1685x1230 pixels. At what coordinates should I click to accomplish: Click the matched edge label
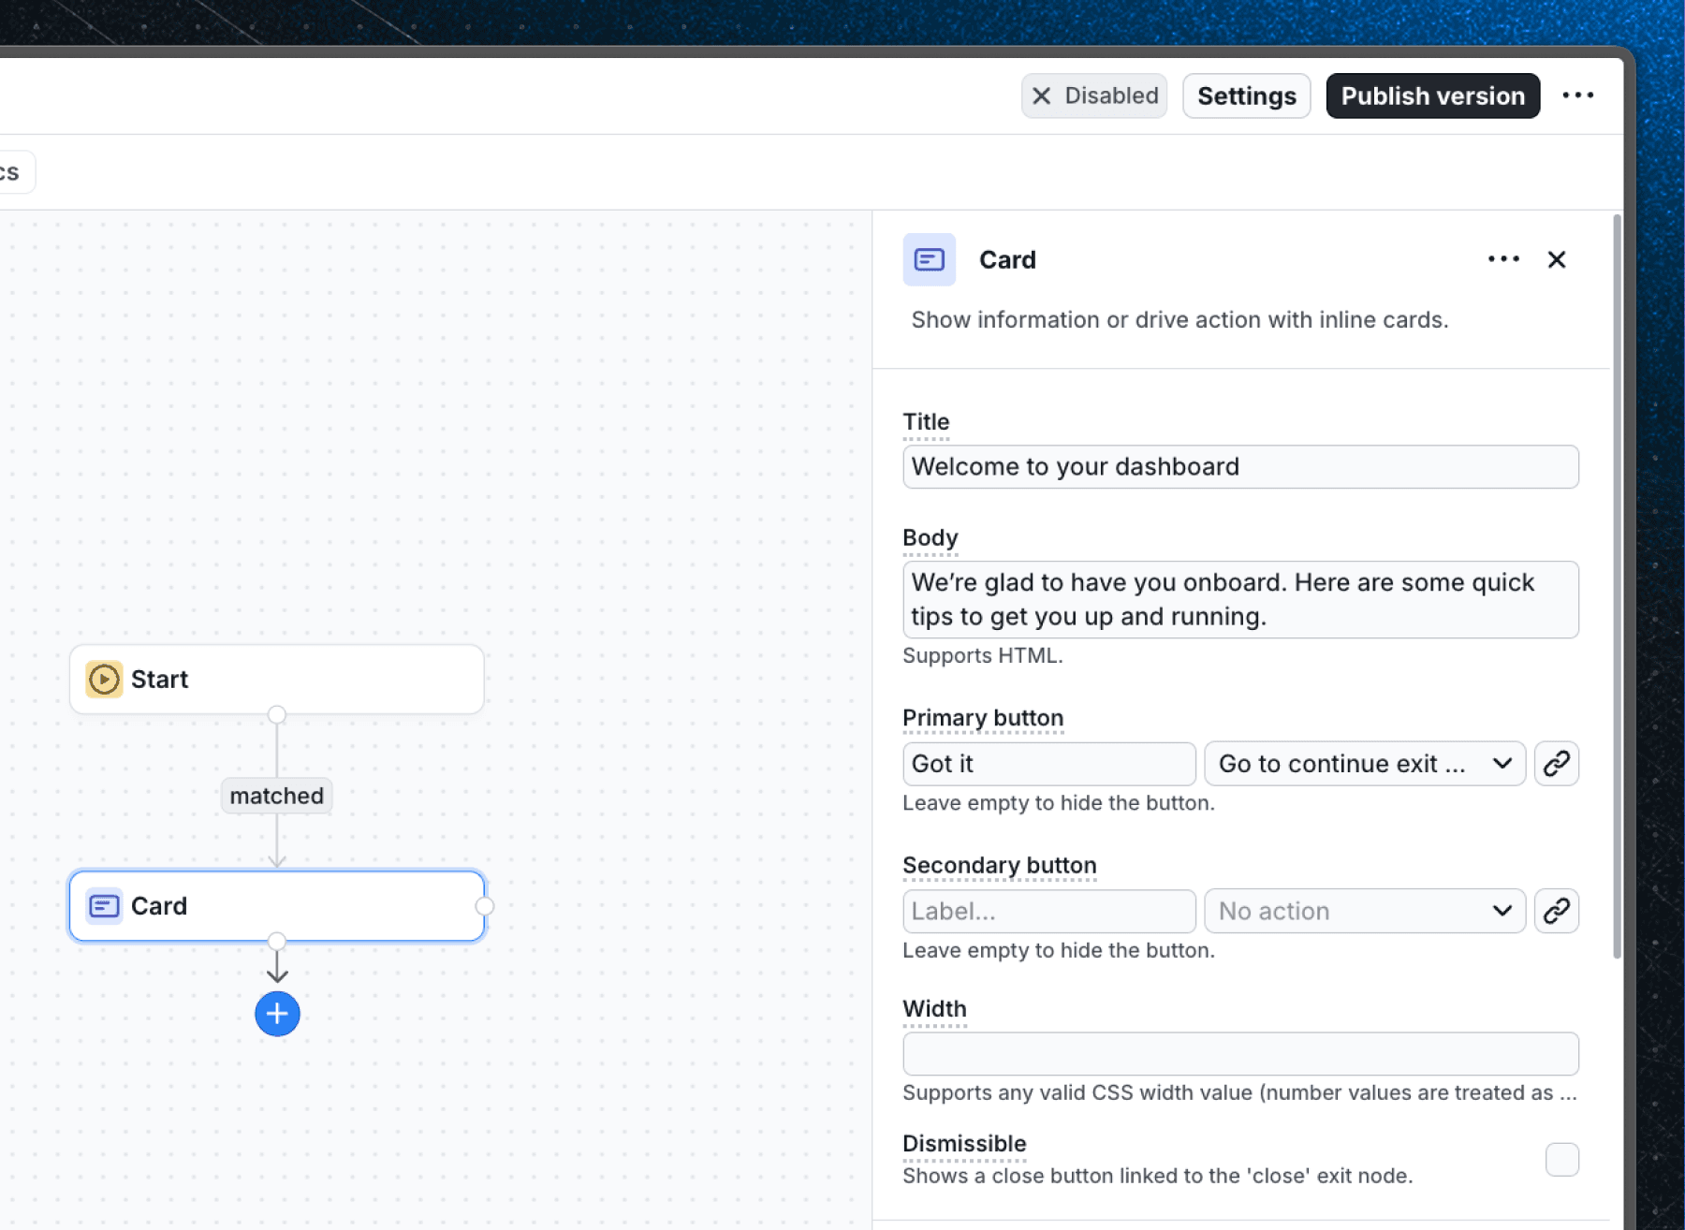[x=276, y=796]
